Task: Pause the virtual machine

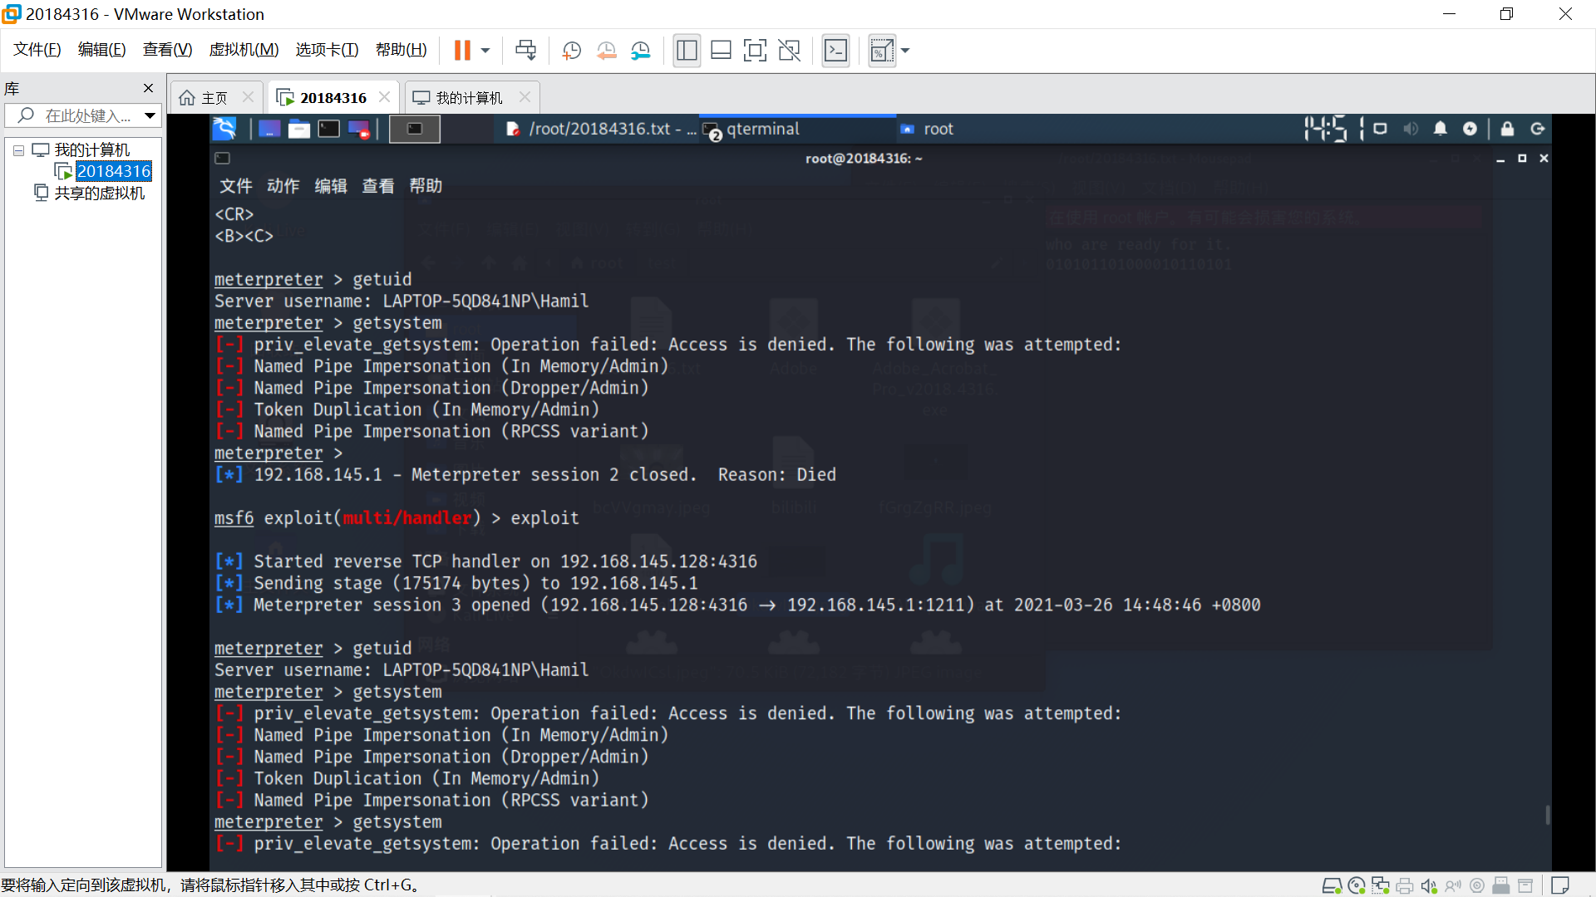Action: [x=462, y=51]
